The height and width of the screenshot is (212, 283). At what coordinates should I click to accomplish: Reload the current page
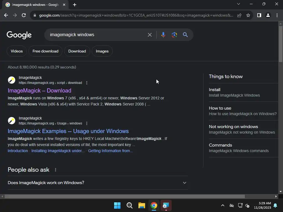[24, 15]
